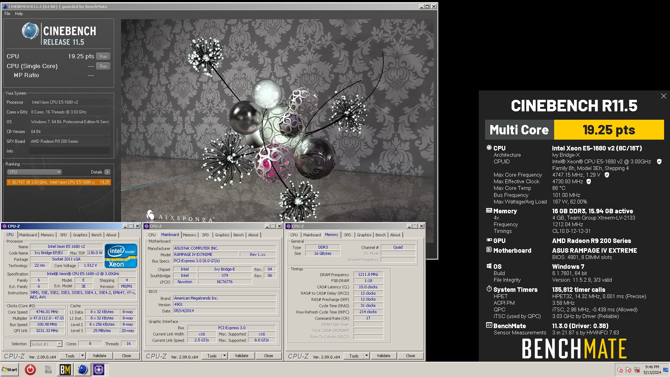Viewport: 670px width, 377px height.
Task: Open SPD tab in Memory CPU-Z window
Action: click(347, 235)
